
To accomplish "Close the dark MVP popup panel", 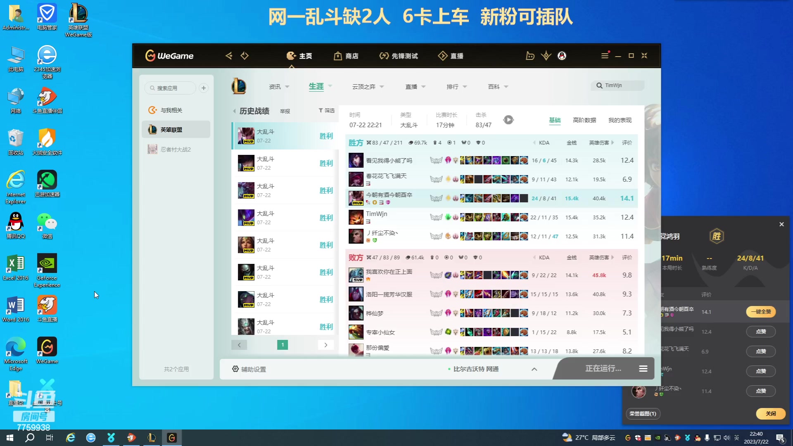I will [781, 224].
